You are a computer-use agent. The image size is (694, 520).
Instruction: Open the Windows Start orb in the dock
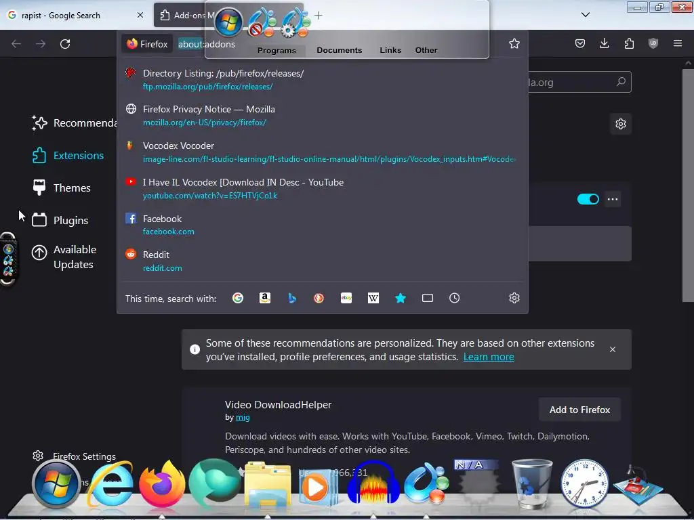[56, 483]
